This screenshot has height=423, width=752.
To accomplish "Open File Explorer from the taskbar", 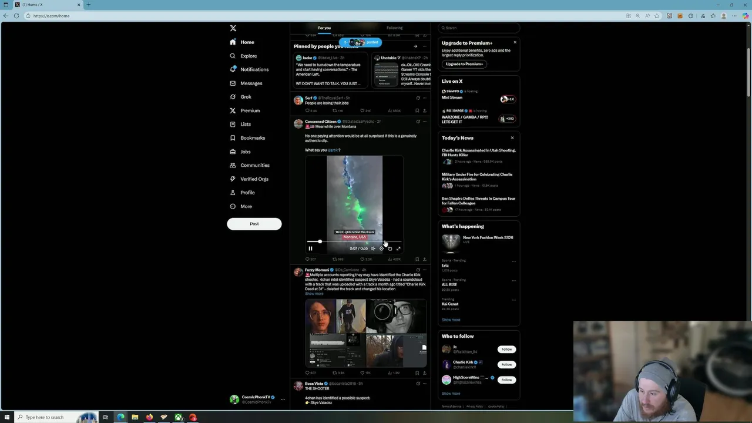I will (135, 417).
